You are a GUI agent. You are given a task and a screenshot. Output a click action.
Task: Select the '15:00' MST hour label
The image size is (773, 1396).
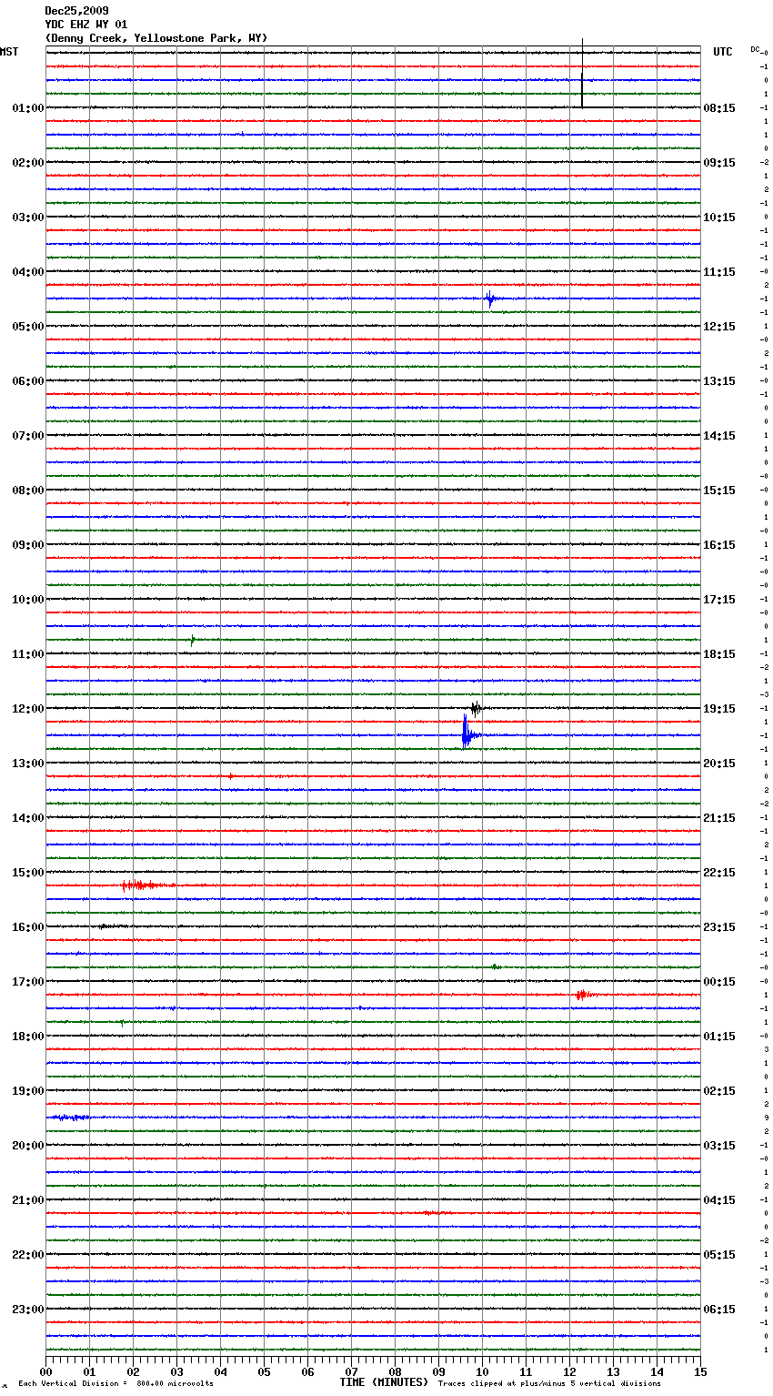click(28, 873)
